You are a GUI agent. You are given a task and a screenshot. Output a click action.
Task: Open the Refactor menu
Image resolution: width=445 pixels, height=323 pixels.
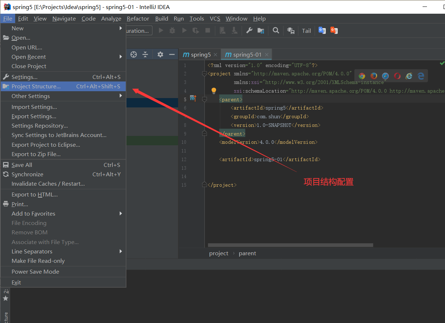138,19
